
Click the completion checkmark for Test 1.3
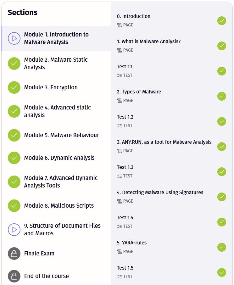222,172
